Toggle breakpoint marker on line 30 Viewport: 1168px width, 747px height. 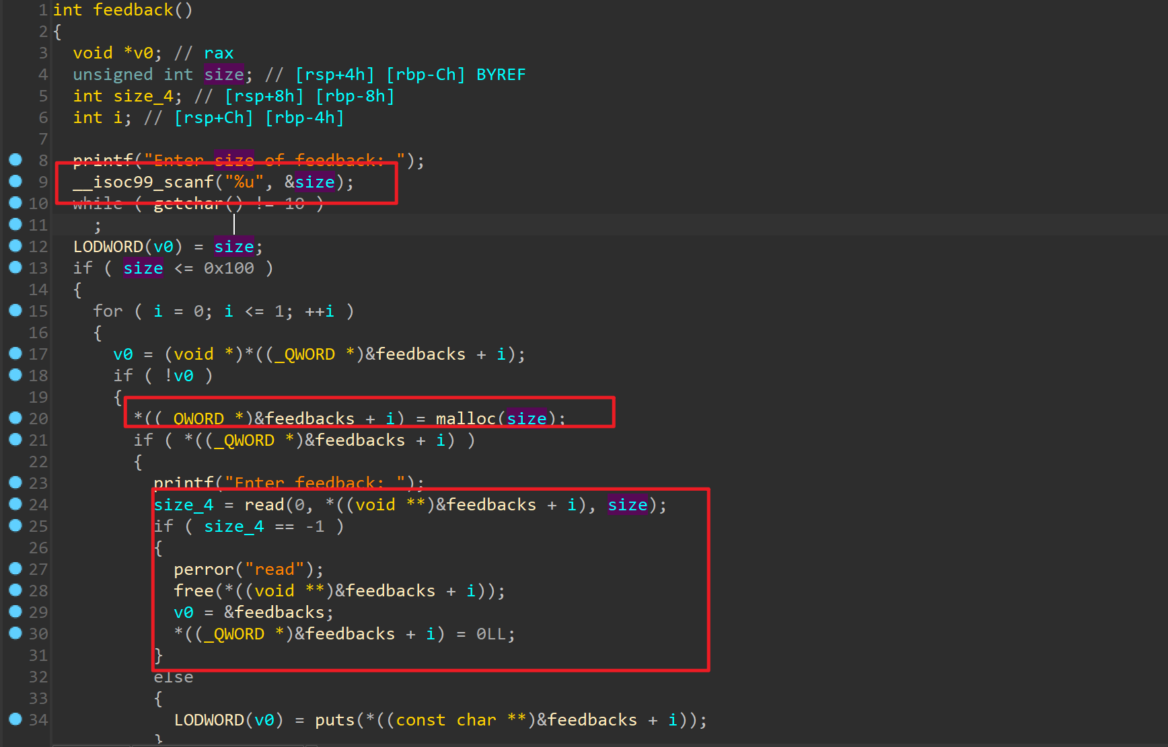[x=15, y=633]
